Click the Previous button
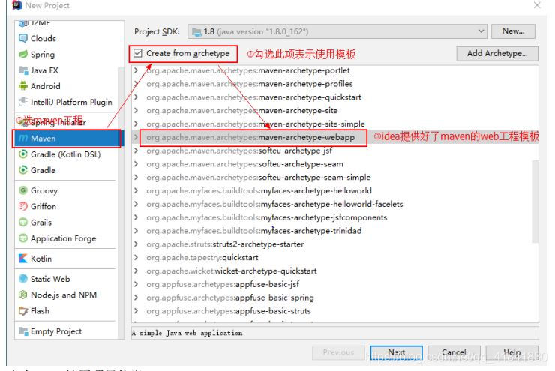Image resolution: width=555 pixels, height=371 pixels. coord(338,352)
